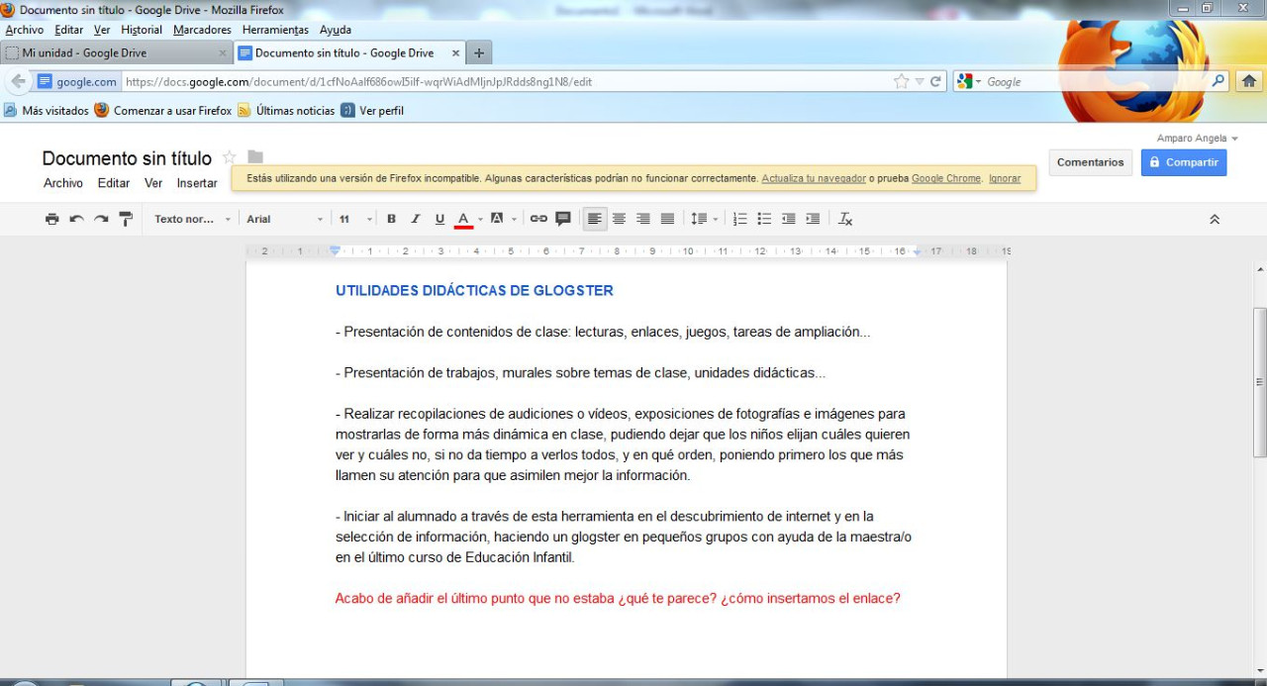This screenshot has height=686, width=1267.
Task: Click the heading UTILIDADES DIDÁCTICAS DE GLOGSTER
Action: 474,291
